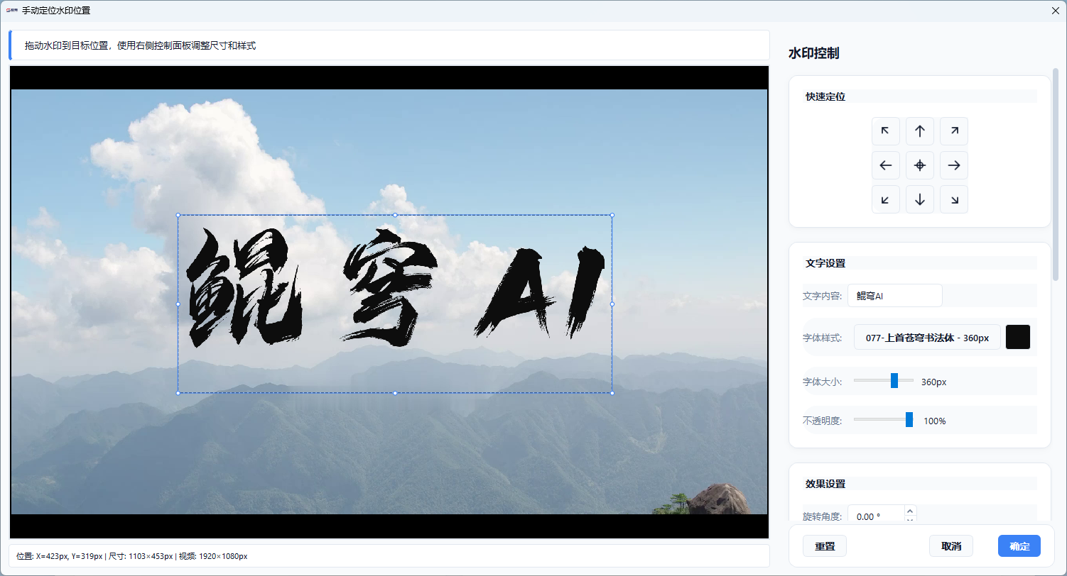This screenshot has width=1067, height=576.
Task: Move watermark to bottom-right corner
Action: (953, 199)
